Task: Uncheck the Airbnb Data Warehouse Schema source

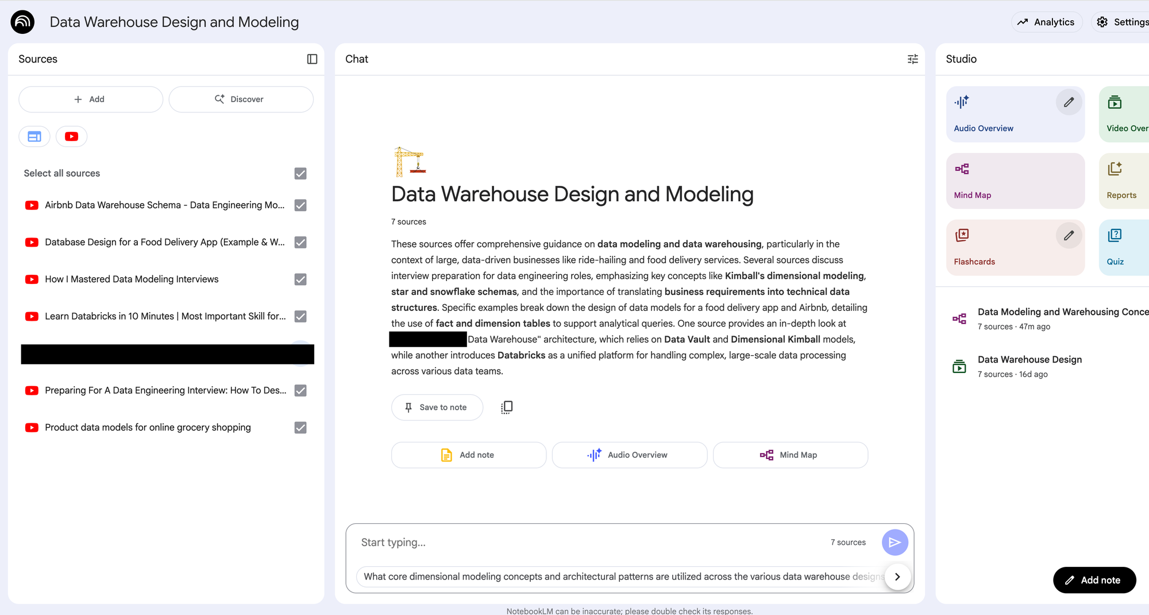Action: pyautogui.click(x=300, y=205)
